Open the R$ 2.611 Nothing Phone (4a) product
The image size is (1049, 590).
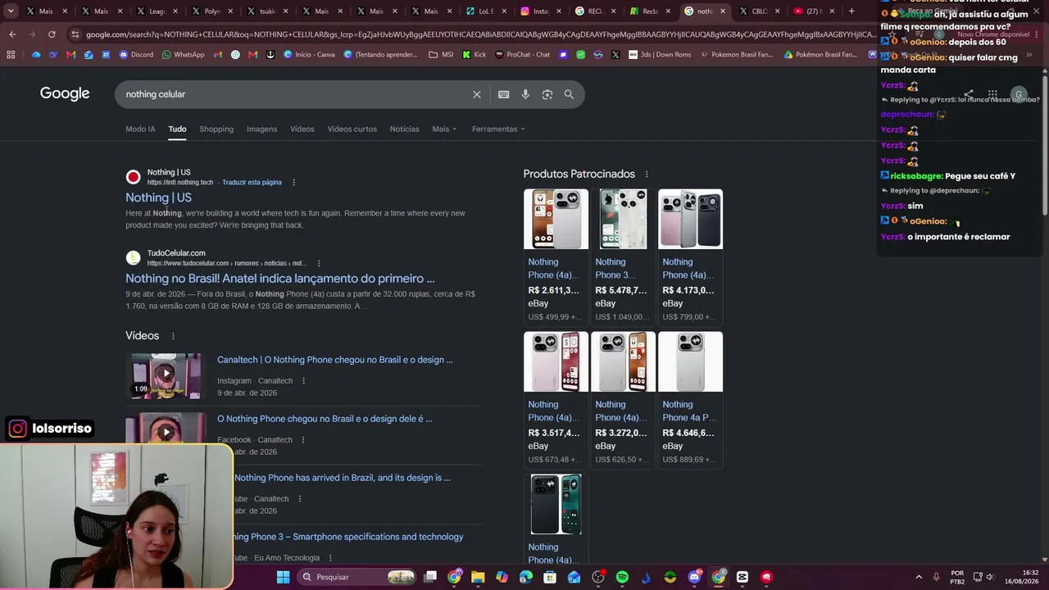pos(556,256)
